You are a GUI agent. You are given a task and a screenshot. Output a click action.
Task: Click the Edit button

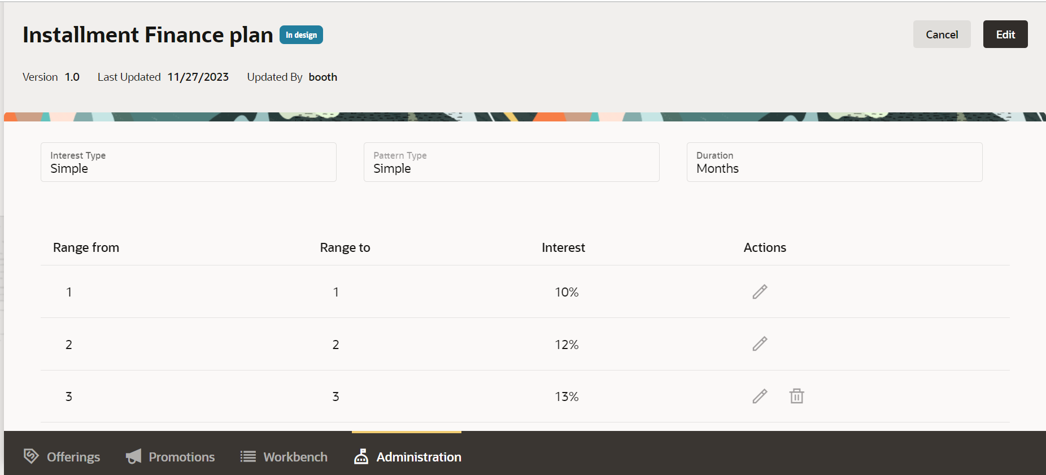pyautogui.click(x=1005, y=34)
